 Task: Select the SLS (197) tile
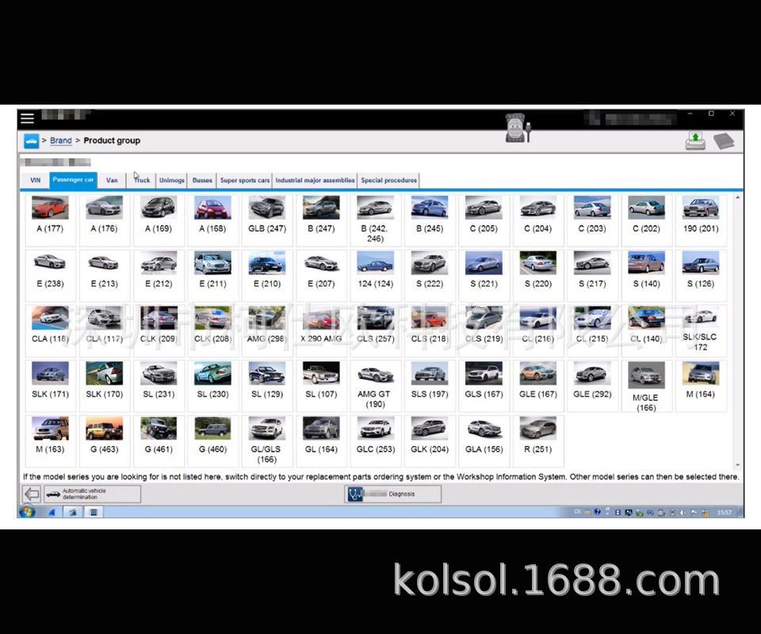pyautogui.click(x=430, y=386)
